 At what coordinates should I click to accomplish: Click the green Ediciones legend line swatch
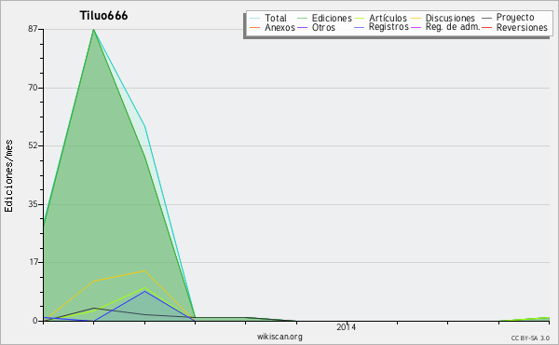302,19
